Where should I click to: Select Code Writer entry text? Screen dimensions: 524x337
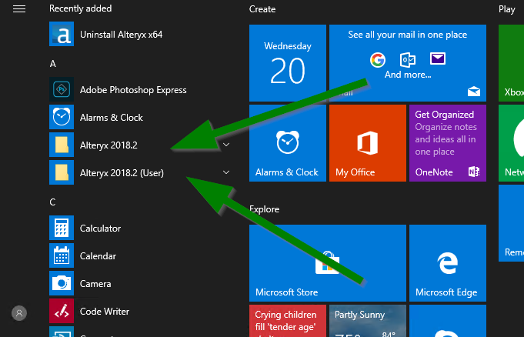(105, 312)
